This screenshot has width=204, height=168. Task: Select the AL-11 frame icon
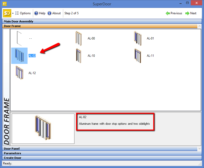point(138,56)
